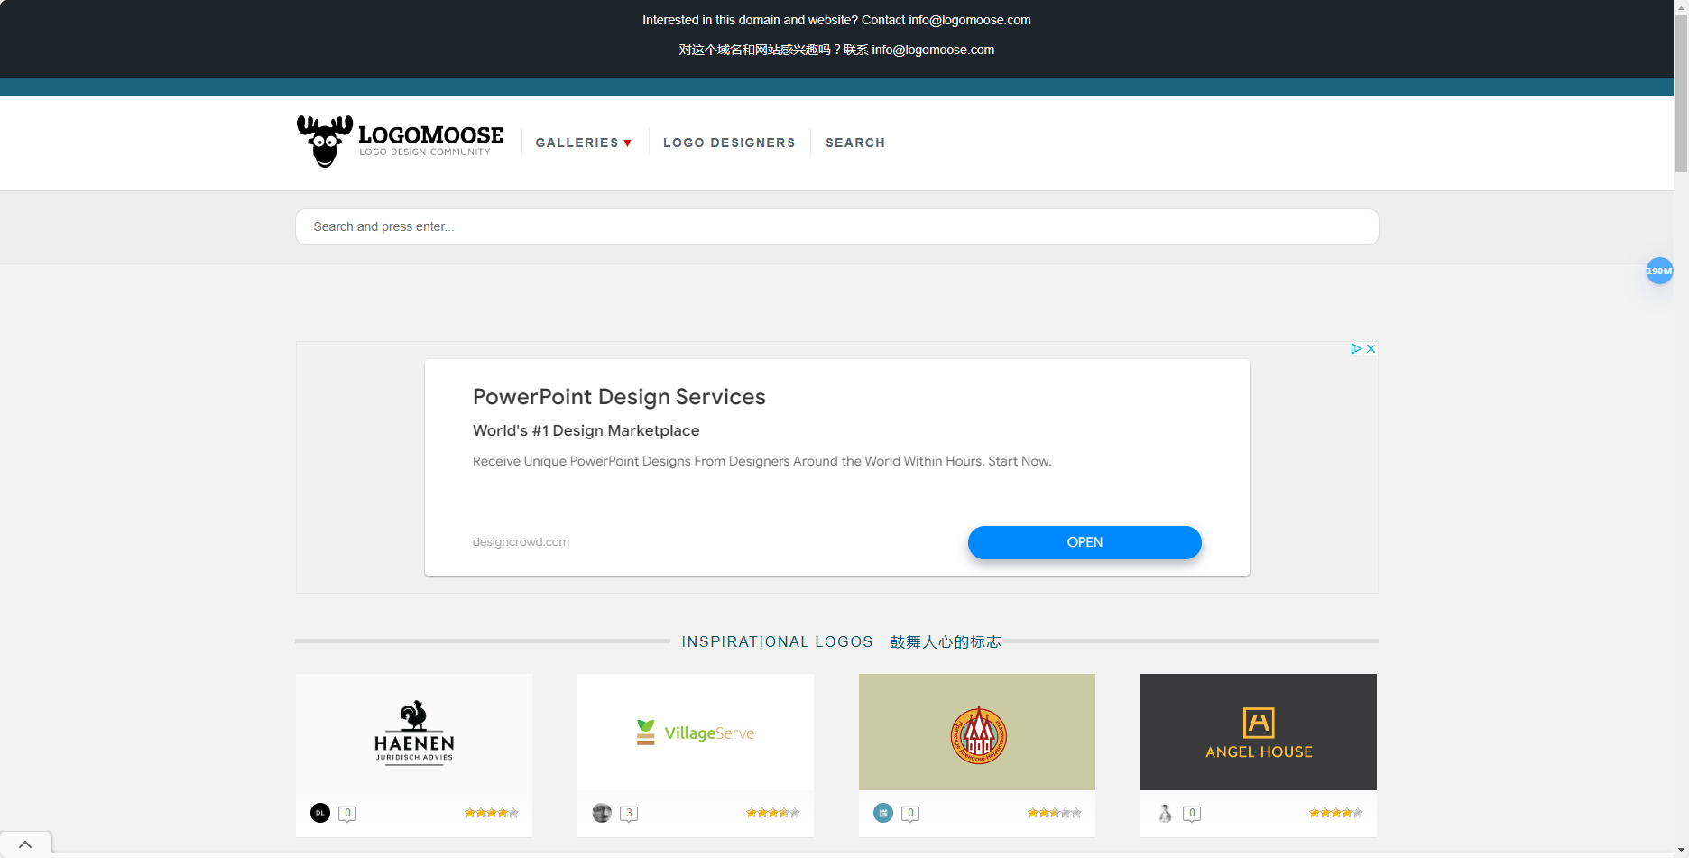The height and width of the screenshot is (858, 1689).
Task: Open the PowerPoint Design Services ad title
Action: (619, 397)
